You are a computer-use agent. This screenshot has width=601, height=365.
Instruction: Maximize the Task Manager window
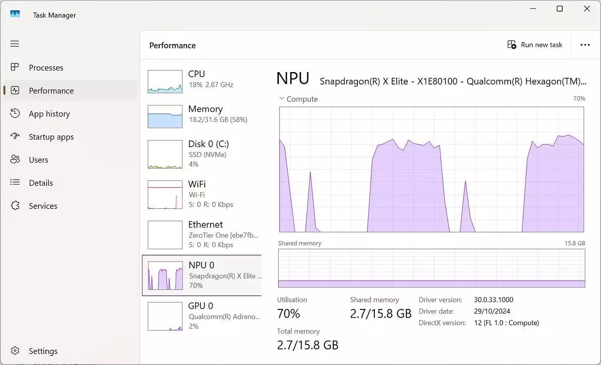560,9
